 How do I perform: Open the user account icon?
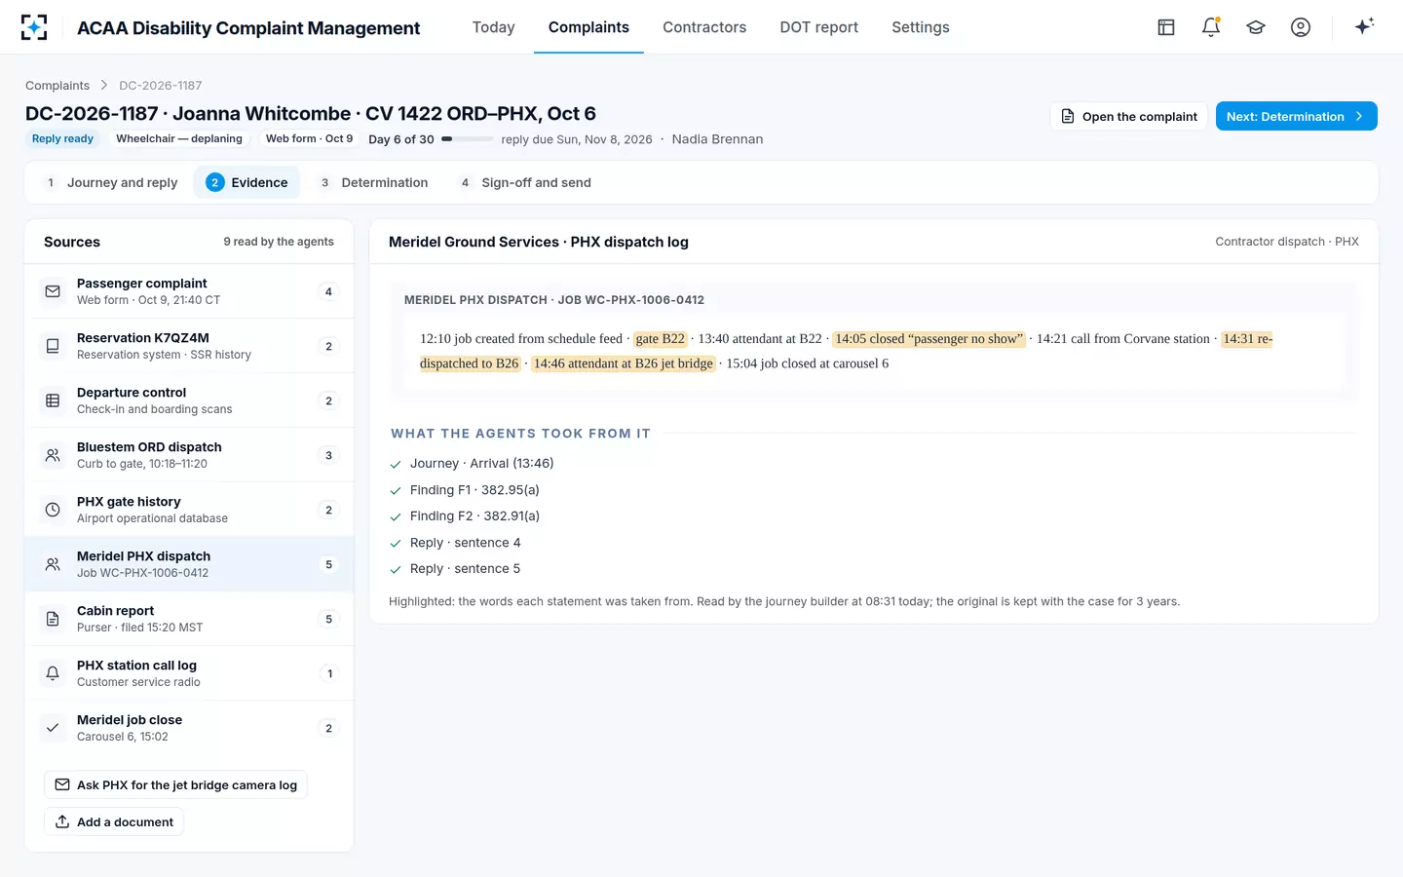coord(1301,27)
